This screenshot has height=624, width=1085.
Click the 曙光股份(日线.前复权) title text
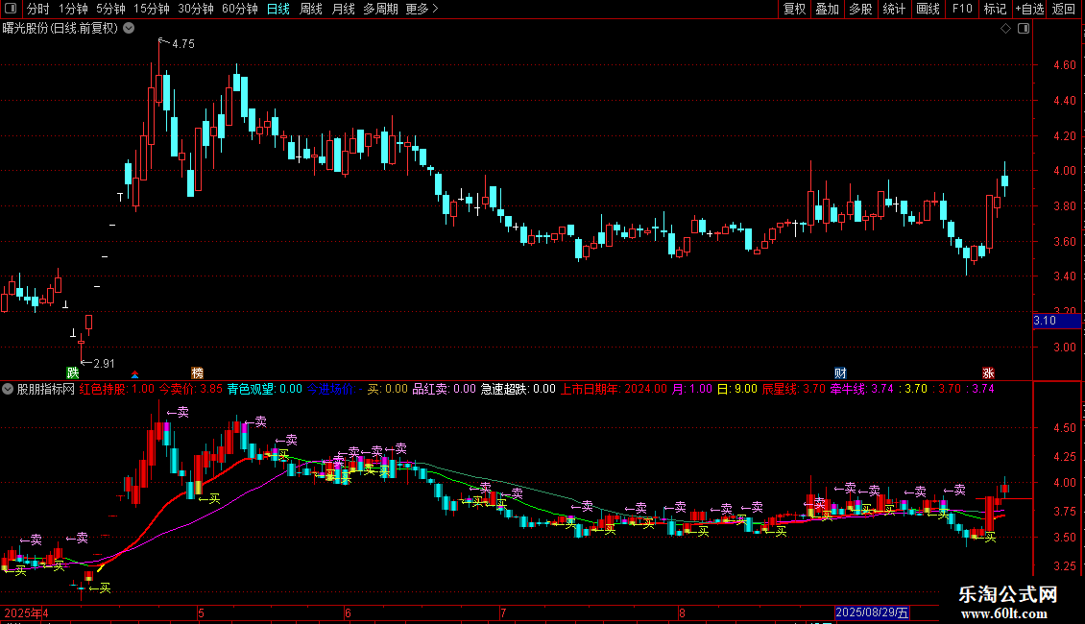[x=60, y=29]
